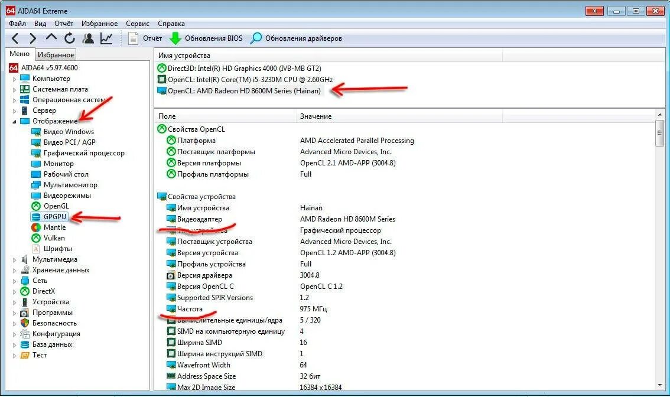Expand the Сервер tree node
Image resolution: width=670 pixels, height=397 pixels.
coord(14,111)
